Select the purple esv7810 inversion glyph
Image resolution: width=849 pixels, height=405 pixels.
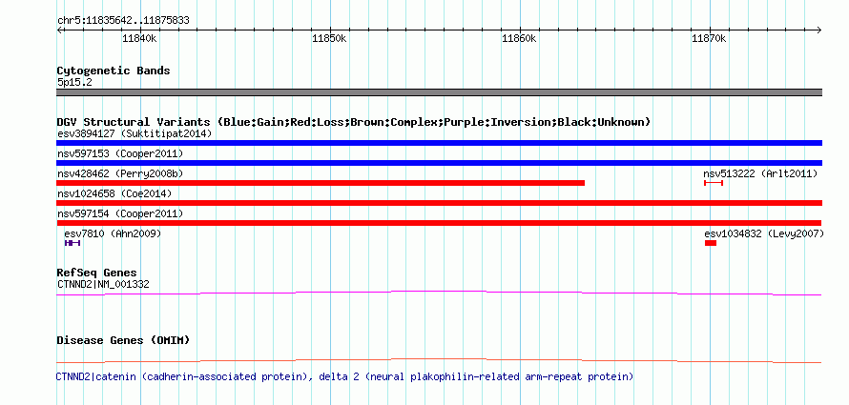click(72, 243)
